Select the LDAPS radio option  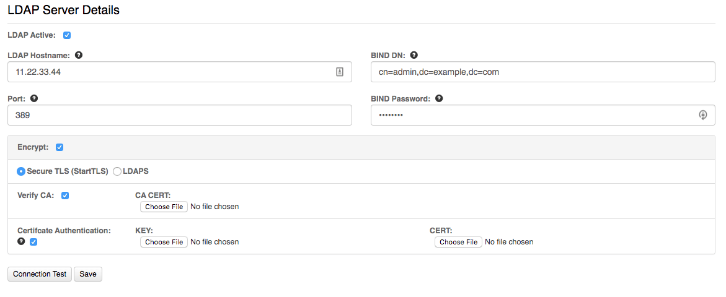(x=117, y=171)
